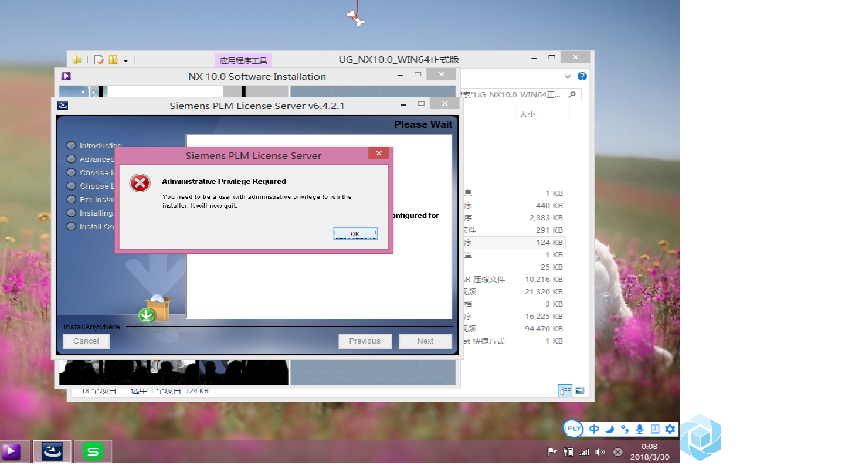This screenshot has height=469, width=845.
Task: Select the file row sized 291 KB
Action: (x=514, y=230)
